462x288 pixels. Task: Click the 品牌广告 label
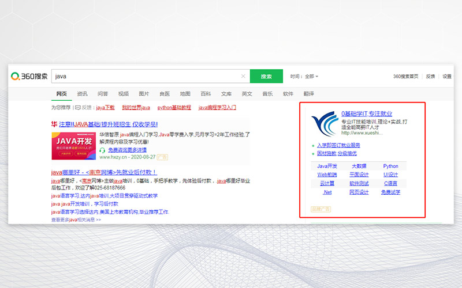(x=321, y=209)
